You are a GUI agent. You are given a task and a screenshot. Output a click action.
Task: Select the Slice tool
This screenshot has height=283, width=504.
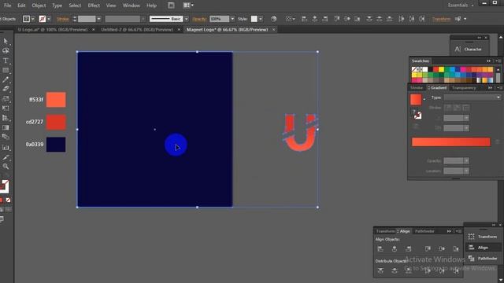pos(6,157)
